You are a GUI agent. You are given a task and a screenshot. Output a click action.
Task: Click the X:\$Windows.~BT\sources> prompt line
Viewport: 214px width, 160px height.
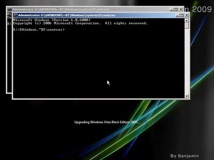[39, 30]
